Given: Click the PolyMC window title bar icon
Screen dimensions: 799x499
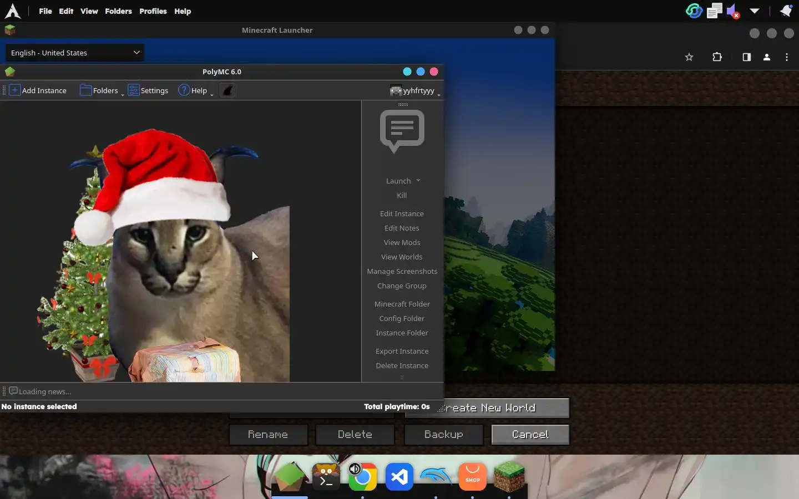Looking at the screenshot, I should coord(9,72).
